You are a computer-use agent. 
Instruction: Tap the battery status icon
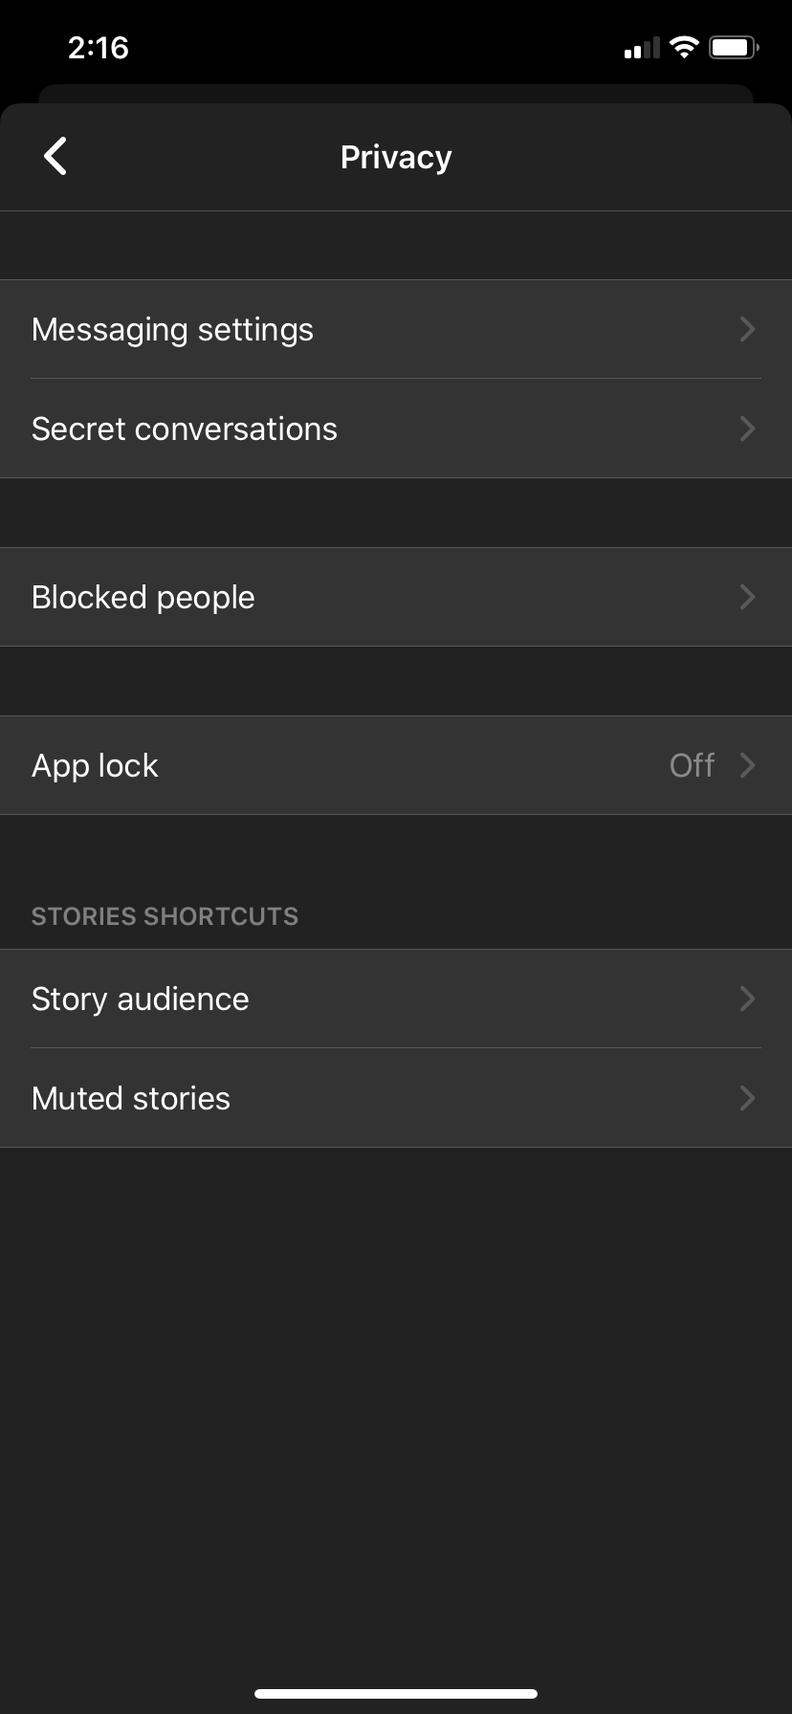[x=734, y=47]
